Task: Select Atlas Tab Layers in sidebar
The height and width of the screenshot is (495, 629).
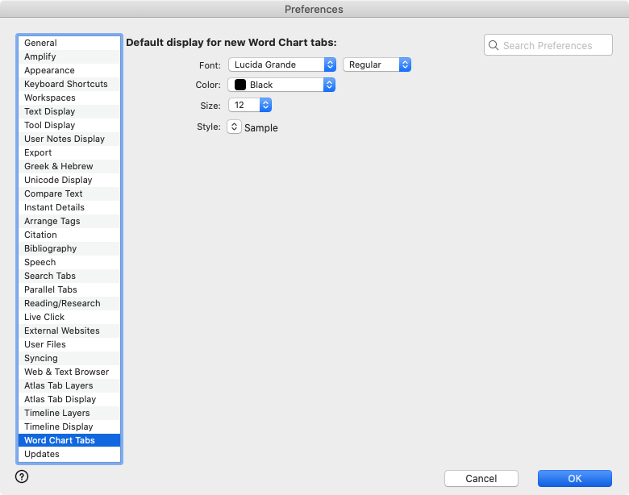Action: [x=58, y=385]
